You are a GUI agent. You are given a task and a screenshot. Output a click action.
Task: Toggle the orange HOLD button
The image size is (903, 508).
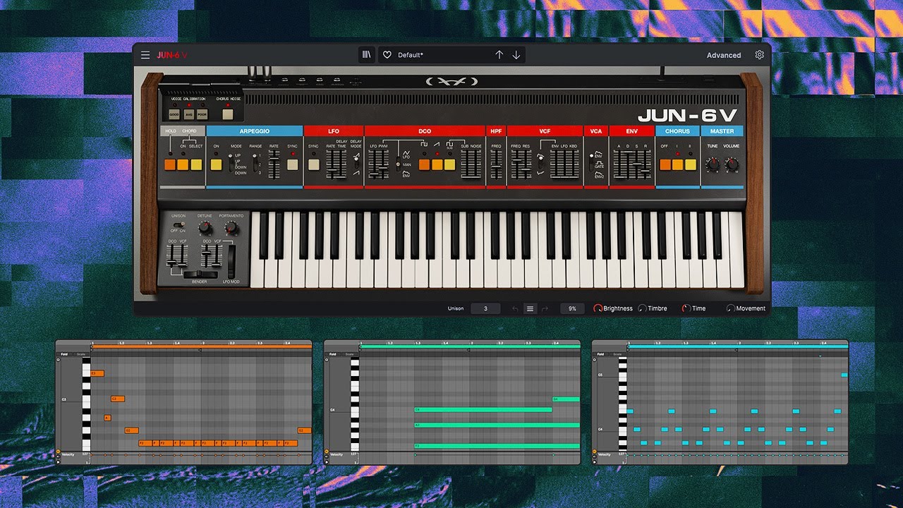coord(170,165)
